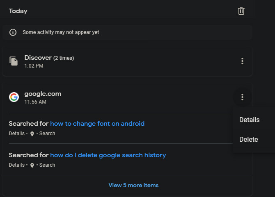Screen dimensions: 275x197
Task: Open the Discover entry three-dot menu
Action: click(x=242, y=61)
